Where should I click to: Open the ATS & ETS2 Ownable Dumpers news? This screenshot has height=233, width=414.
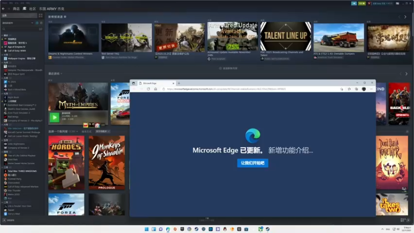click(x=339, y=37)
